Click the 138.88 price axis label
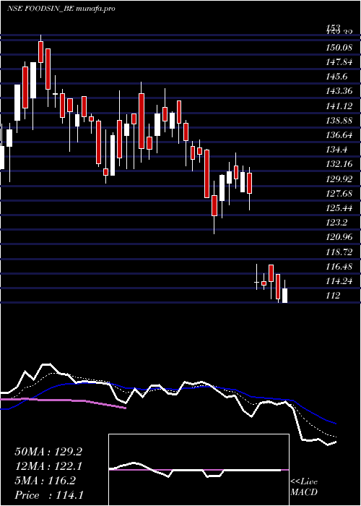 pos(339,121)
